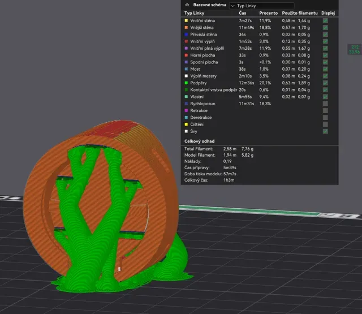Toggle display of Vnitřní výplň
The image size is (362, 314).
click(325, 41)
